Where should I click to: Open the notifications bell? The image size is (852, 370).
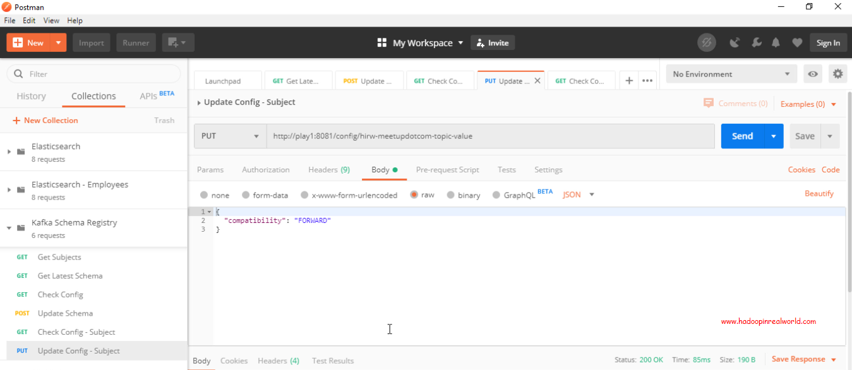(776, 42)
